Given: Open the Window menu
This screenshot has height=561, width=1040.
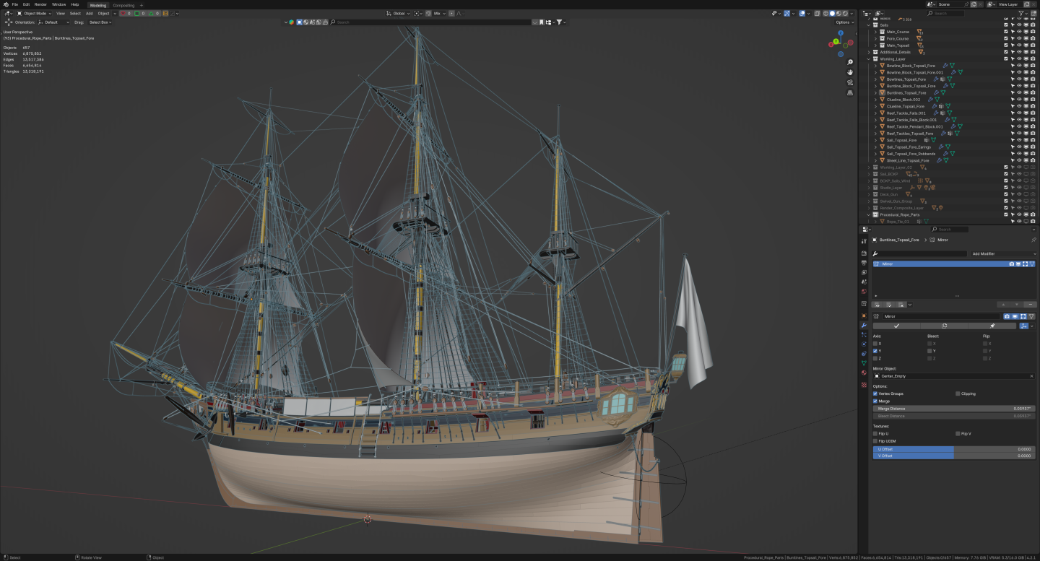Looking at the screenshot, I should [58, 4].
